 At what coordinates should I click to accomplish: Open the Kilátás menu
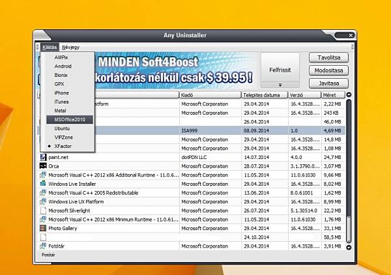(x=50, y=47)
